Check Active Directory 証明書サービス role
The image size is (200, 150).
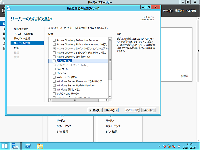(54, 57)
